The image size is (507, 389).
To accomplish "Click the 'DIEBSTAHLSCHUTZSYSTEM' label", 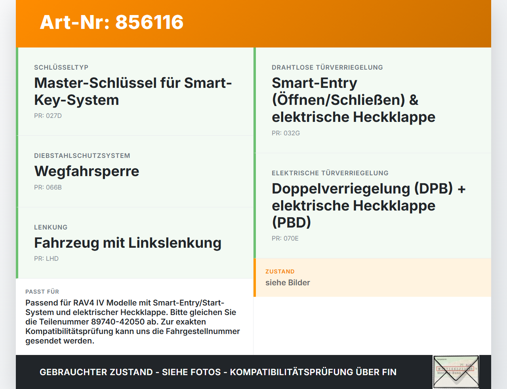I will pos(82,156).
